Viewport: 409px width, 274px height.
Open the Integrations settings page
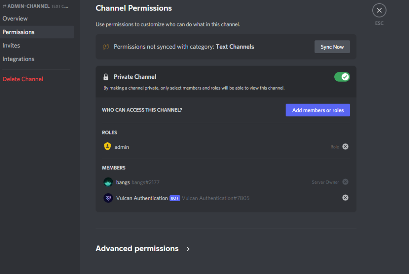[18, 59]
